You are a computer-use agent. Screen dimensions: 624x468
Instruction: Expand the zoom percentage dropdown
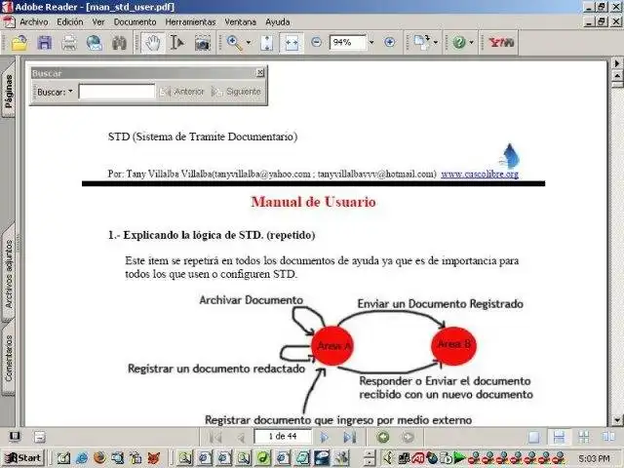click(371, 42)
